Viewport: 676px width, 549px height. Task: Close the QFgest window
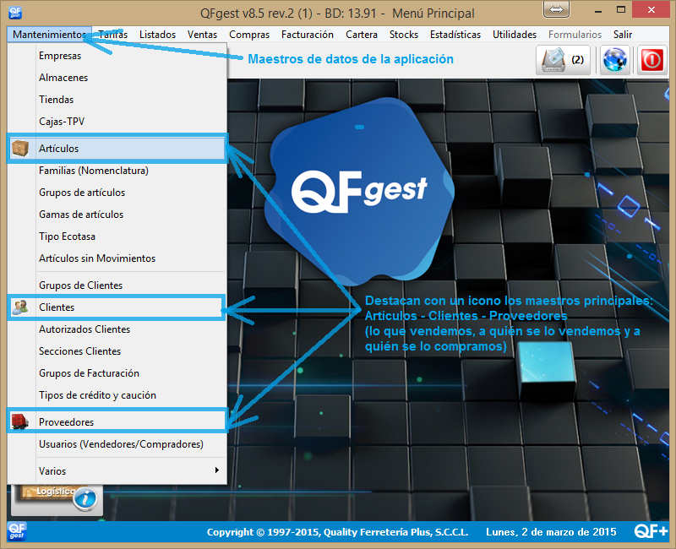(651, 9)
